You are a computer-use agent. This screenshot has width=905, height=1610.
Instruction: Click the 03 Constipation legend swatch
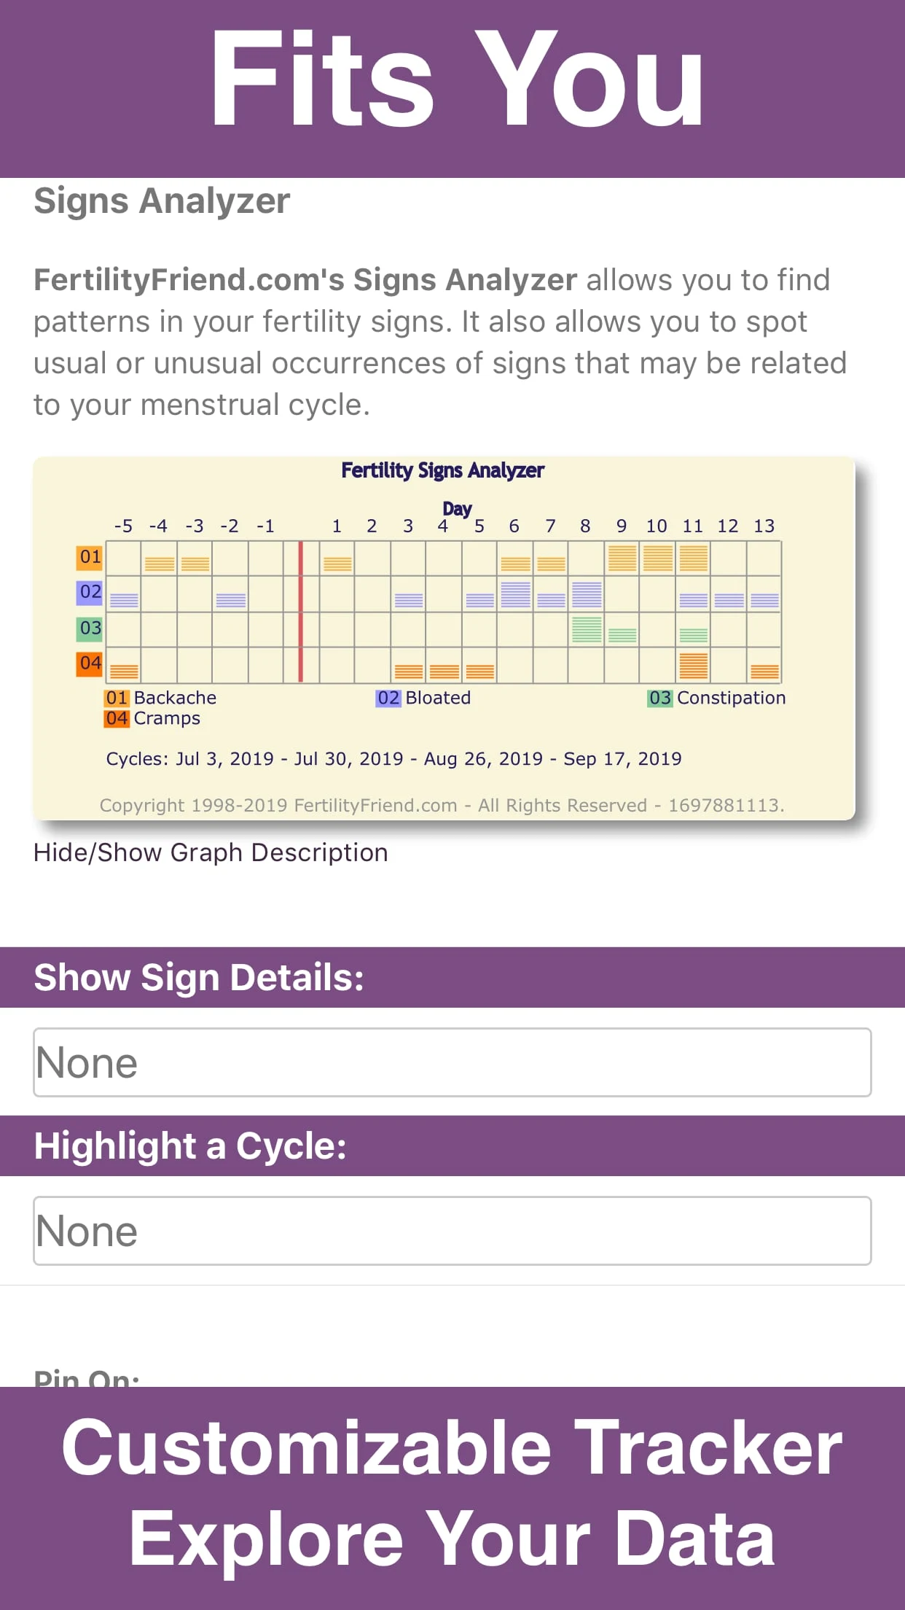point(659,698)
